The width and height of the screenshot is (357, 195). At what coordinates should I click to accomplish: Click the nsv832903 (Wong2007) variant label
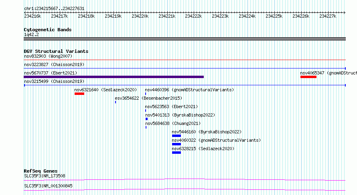tap(48, 56)
